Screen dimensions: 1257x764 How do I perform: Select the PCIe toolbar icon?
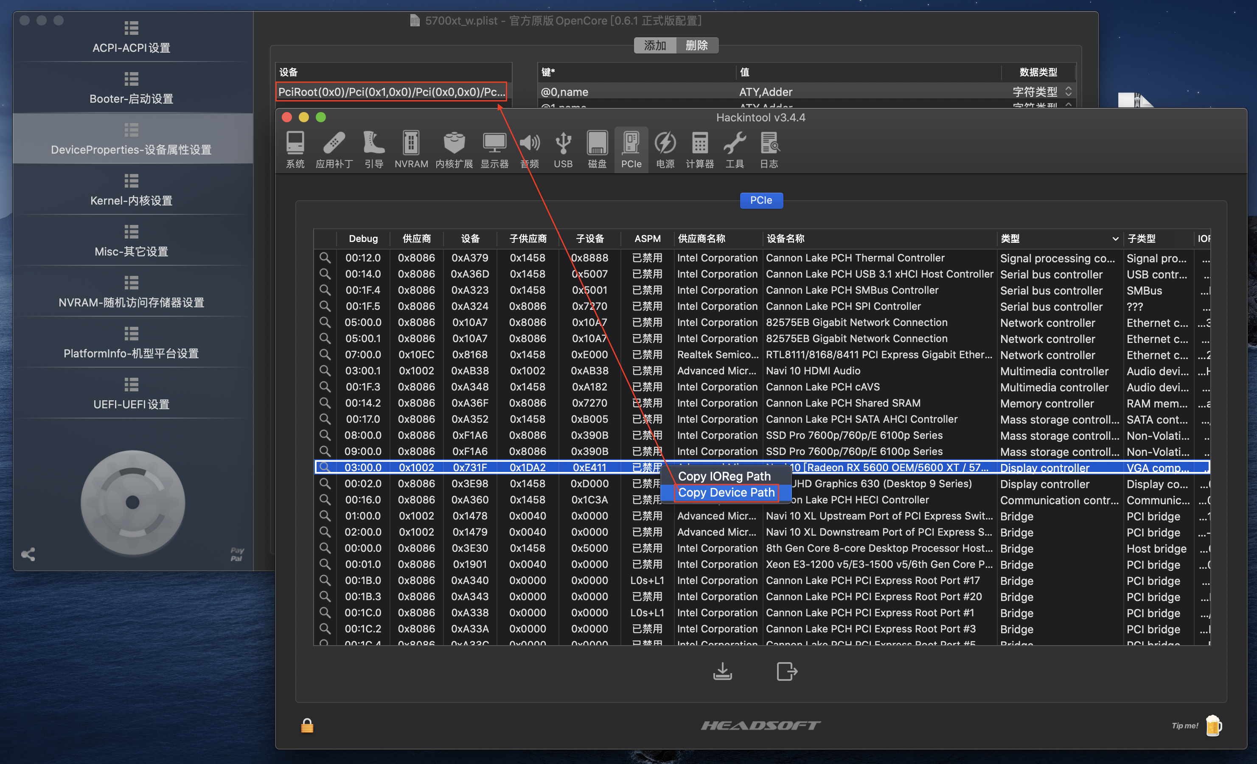click(631, 149)
